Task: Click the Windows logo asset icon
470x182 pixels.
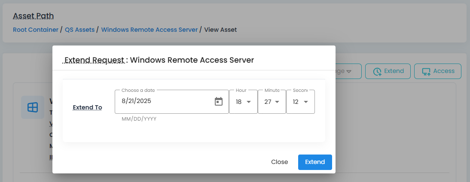Action: click(33, 107)
